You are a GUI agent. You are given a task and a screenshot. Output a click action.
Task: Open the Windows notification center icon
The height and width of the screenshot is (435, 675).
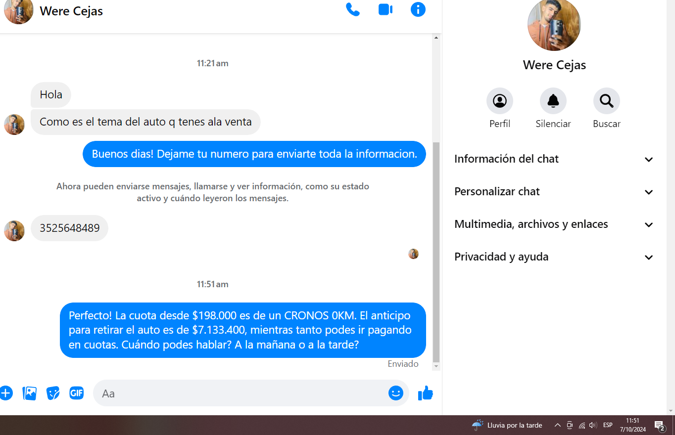pyautogui.click(x=659, y=425)
